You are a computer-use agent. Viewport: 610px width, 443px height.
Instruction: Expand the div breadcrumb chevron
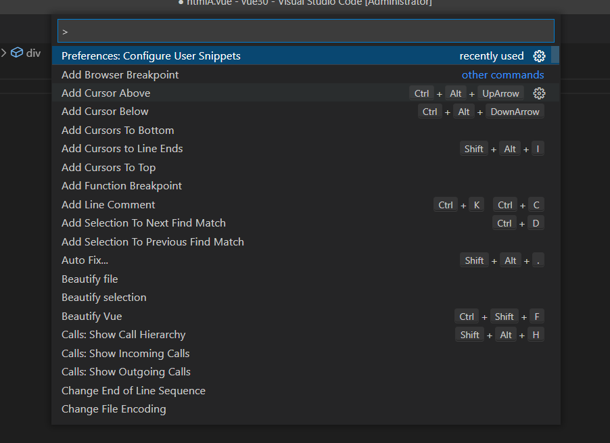point(4,53)
